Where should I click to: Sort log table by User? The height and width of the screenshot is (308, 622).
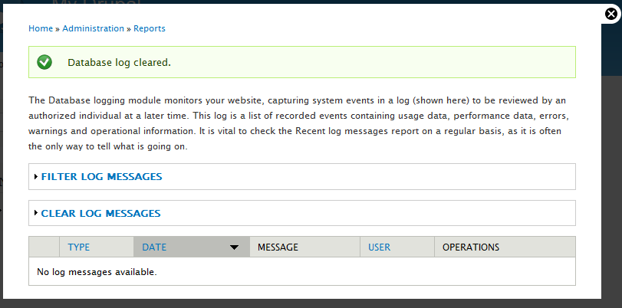pyautogui.click(x=380, y=247)
